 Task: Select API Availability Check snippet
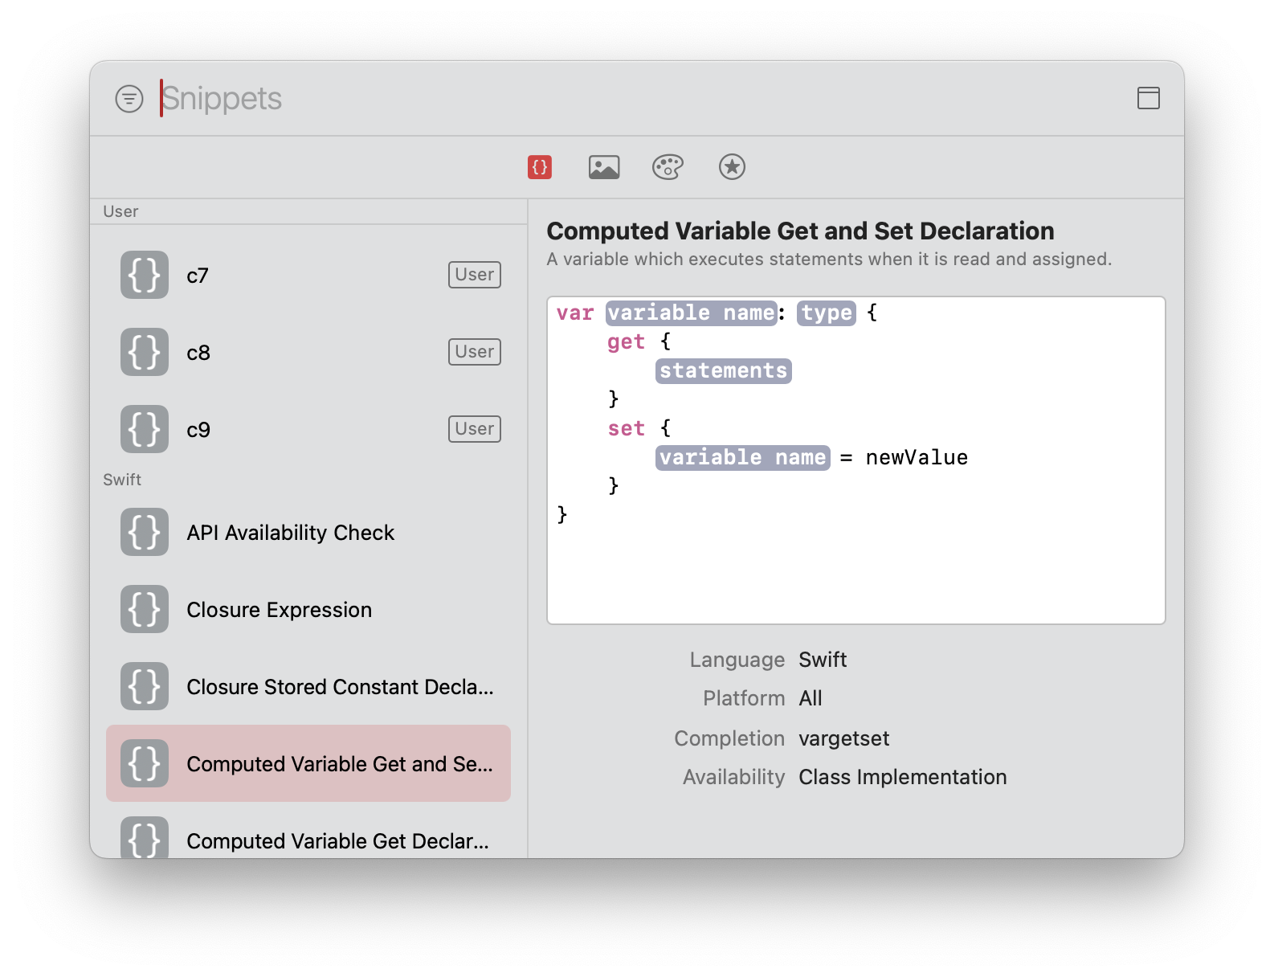[x=308, y=532]
